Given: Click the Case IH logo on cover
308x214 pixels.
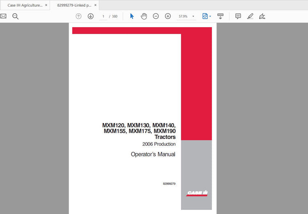Looking at the screenshot, I should click(x=197, y=193).
